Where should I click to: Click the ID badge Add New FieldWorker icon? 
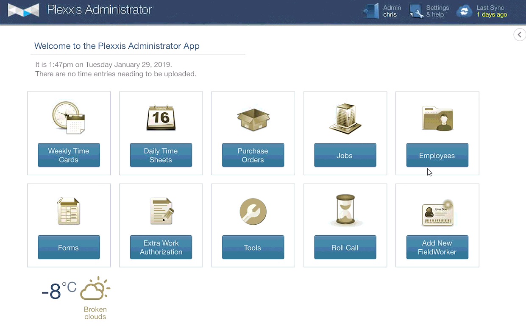437,212
